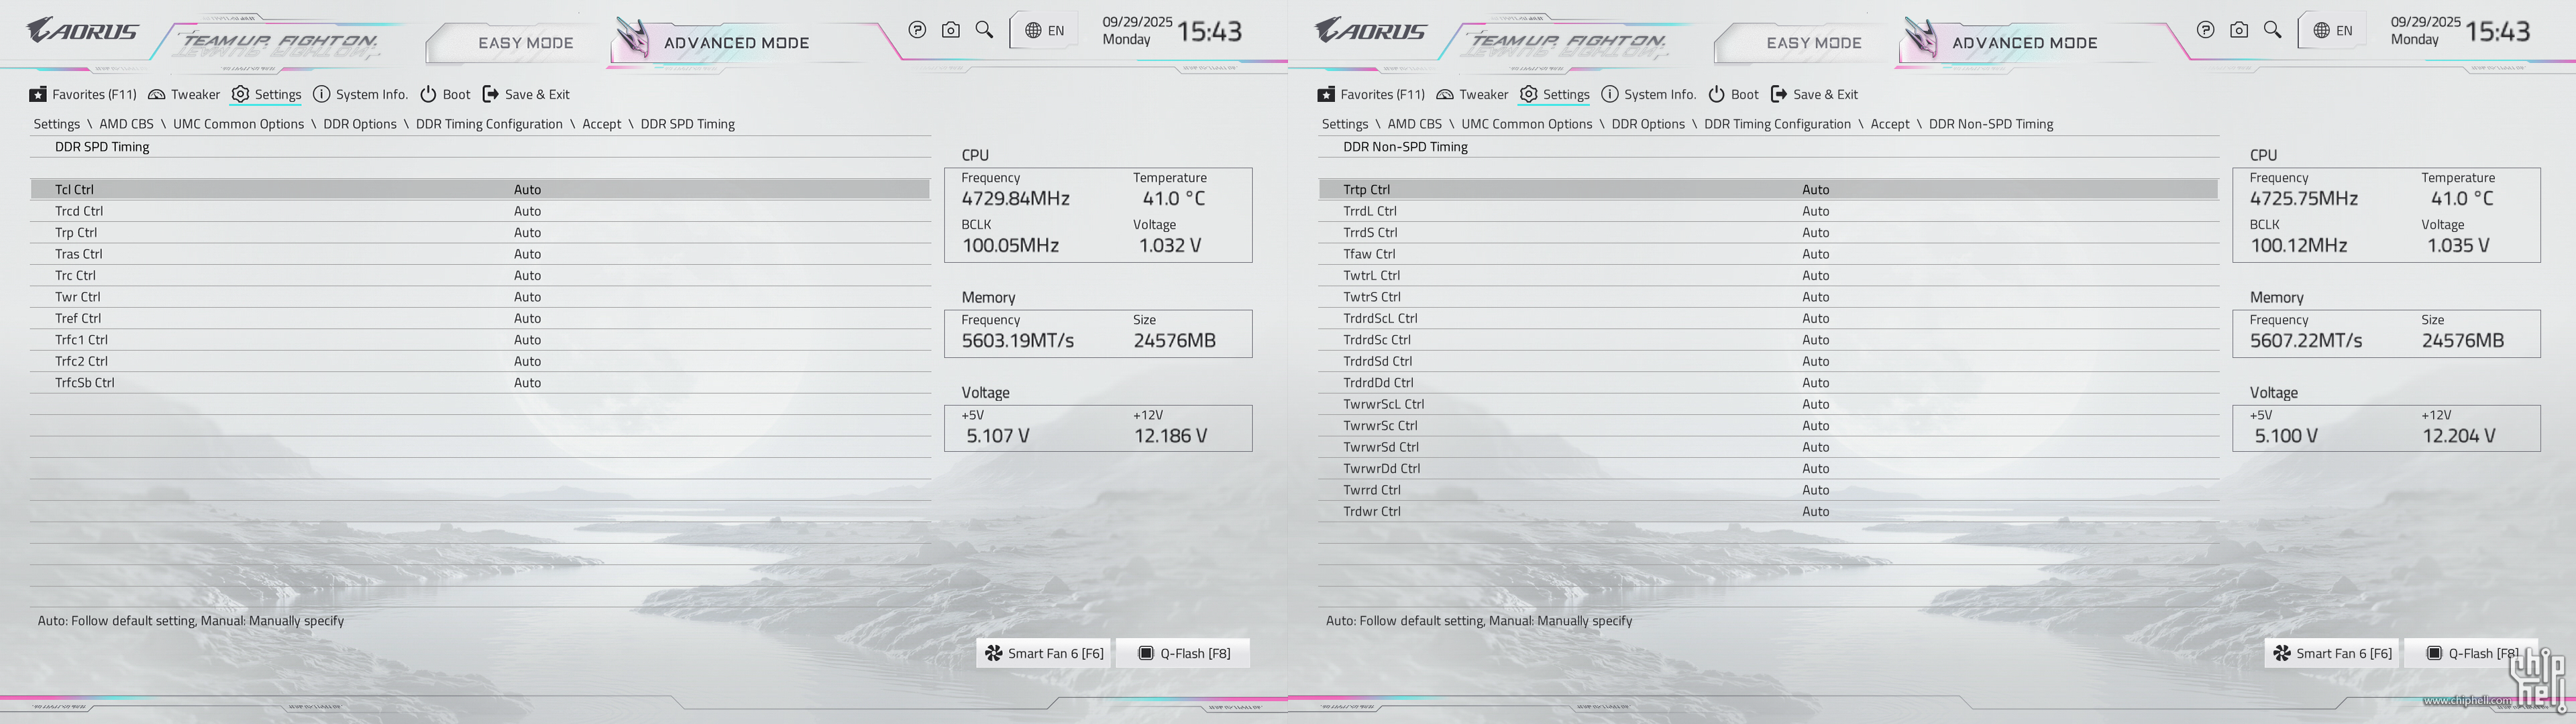Open Smart Fan 6 [F6] on SPD Timing screen

click(x=1044, y=653)
